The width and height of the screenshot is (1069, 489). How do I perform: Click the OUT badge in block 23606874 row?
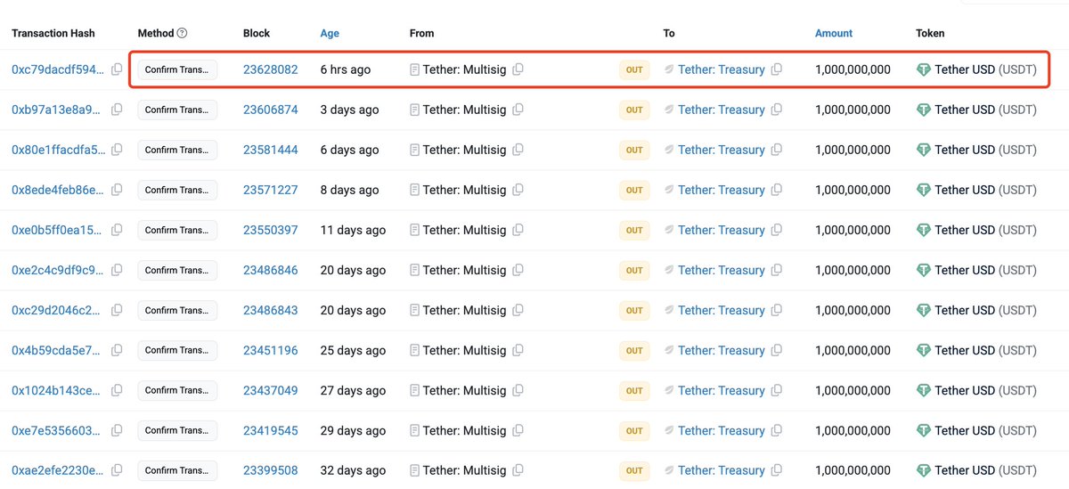tap(634, 110)
